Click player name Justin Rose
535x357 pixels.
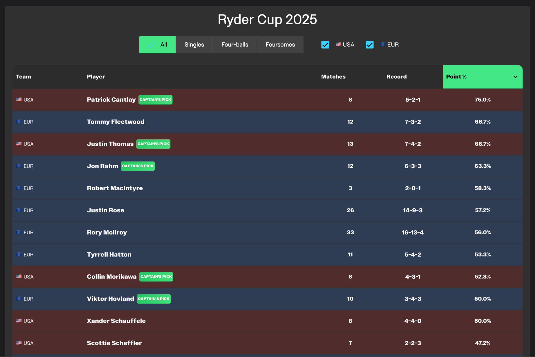[x=105, y=210]
